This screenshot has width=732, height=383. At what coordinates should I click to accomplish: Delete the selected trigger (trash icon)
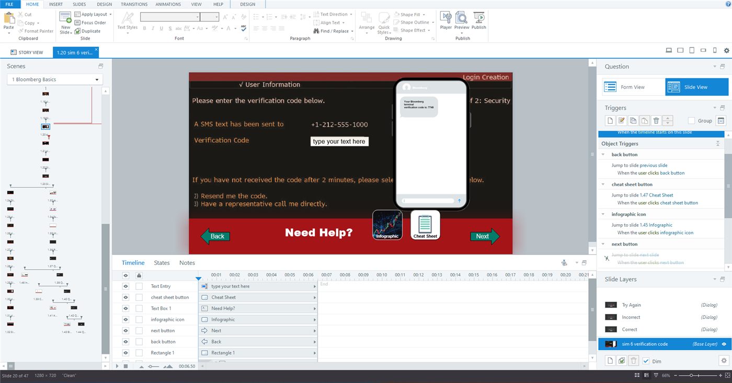pyautogui.click(x=656, y=121)
